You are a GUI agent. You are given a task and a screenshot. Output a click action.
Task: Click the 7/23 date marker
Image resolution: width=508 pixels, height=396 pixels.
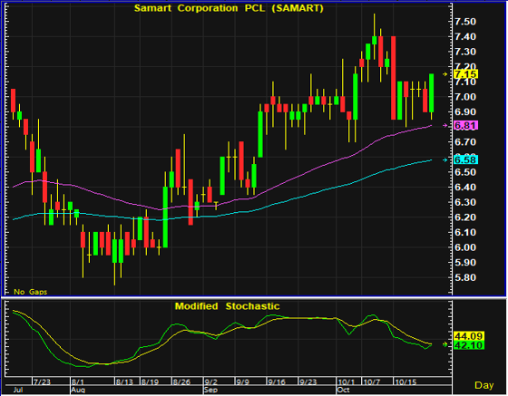[42, 382]
